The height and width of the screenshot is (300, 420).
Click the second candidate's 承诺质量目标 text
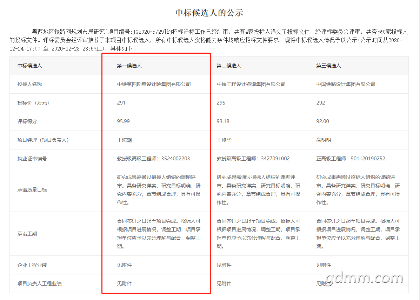point(259,190)
